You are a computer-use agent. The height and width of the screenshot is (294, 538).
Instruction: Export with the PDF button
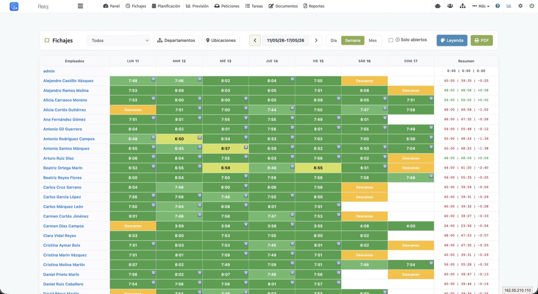[x=482, y=40]
